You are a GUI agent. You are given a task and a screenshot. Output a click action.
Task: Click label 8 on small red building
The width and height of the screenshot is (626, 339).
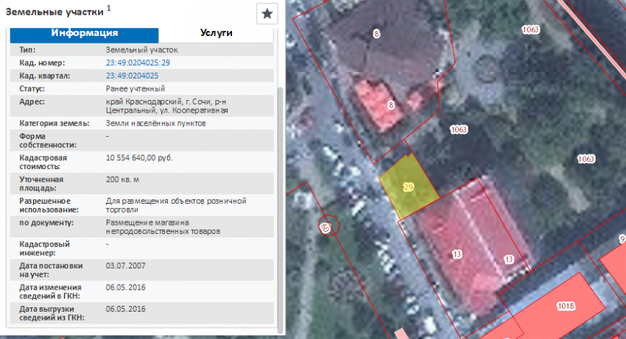[391, 106]
